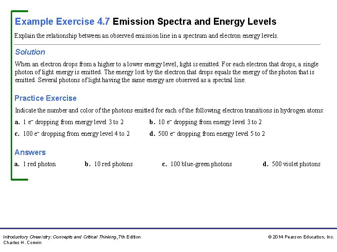The height and width of the screenshot is (252, 337).
Task: Click answer d, "500 violet photons"
Action: [292, 164]
